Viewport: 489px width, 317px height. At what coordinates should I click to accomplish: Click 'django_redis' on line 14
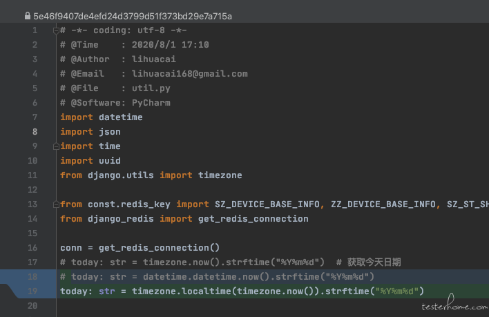pyautogui.click(x=121, y=219)
